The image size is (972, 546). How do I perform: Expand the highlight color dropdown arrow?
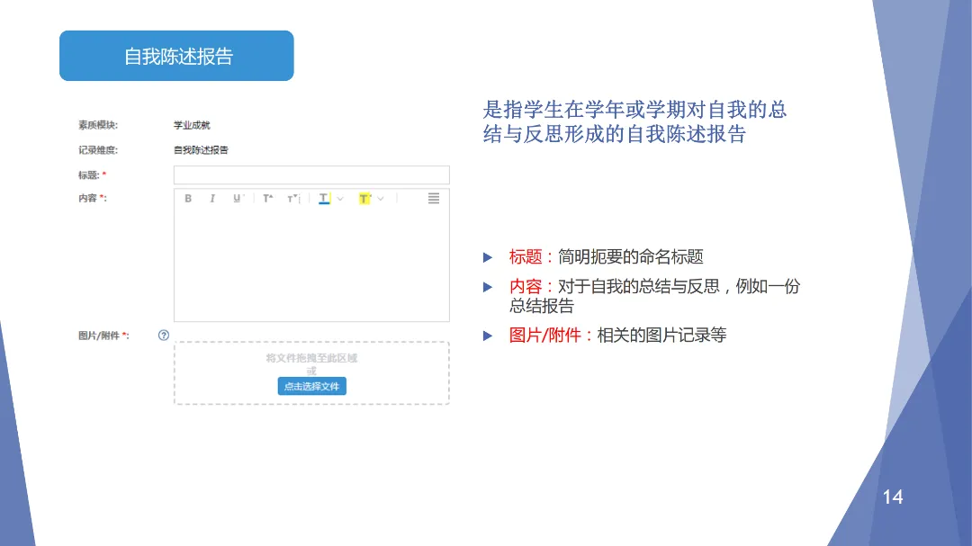(381, 199)
